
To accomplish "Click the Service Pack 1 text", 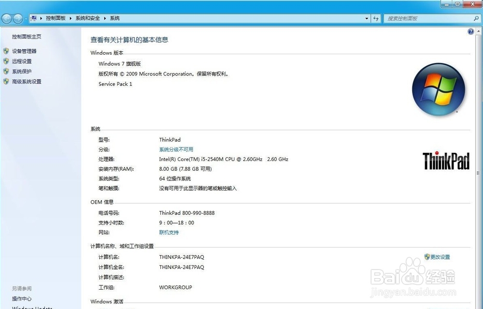I will click(115, 84).
